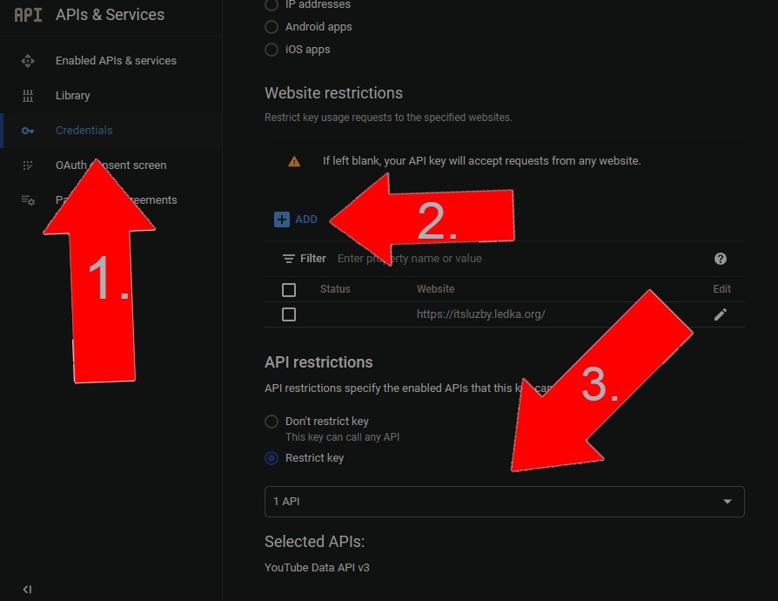Select the Android apps radio button
Screen dimensions: 778x601
point(272,27)
